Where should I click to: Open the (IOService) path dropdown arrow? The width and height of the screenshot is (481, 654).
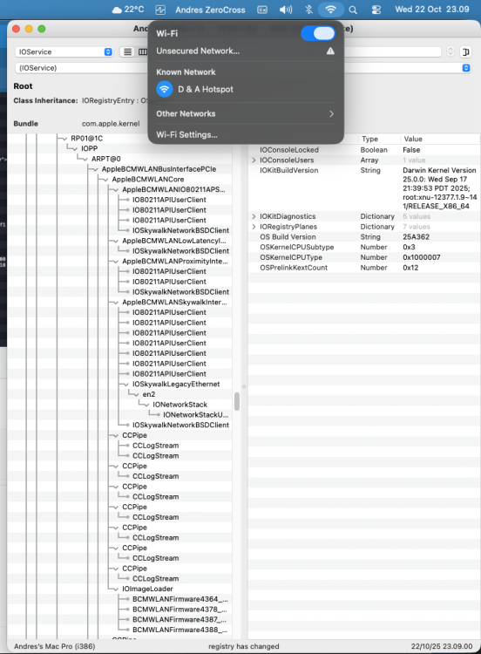466,67
